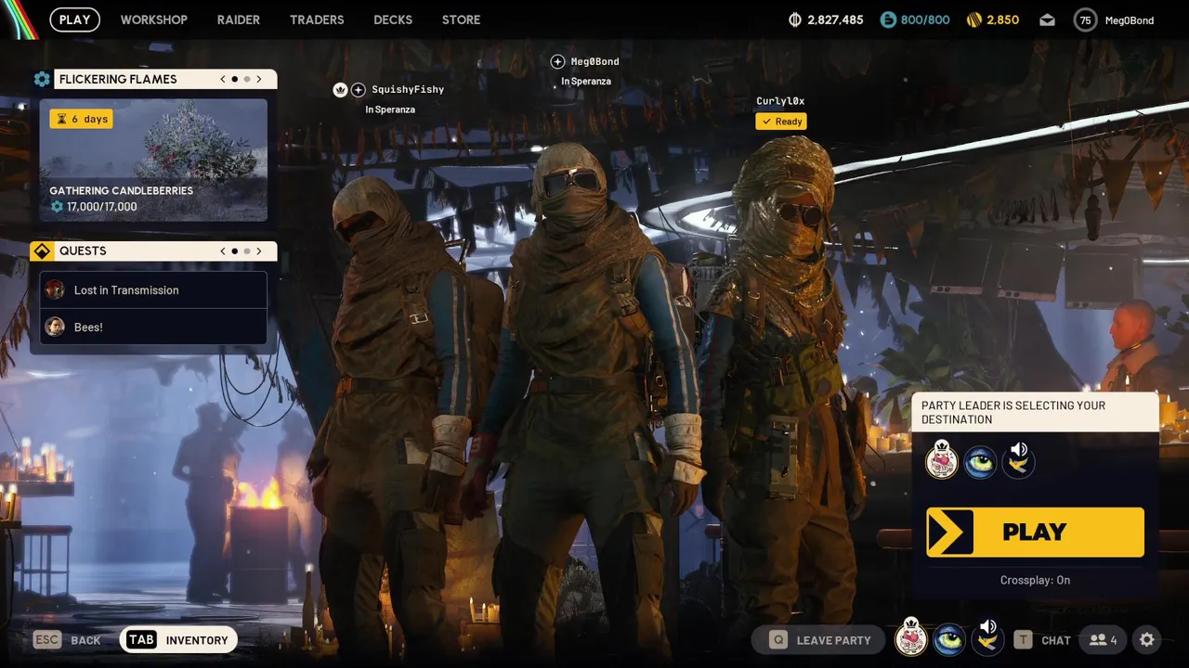Click the green eye avatar in the party panel
1189x668 pixels.
click(980, 461)
